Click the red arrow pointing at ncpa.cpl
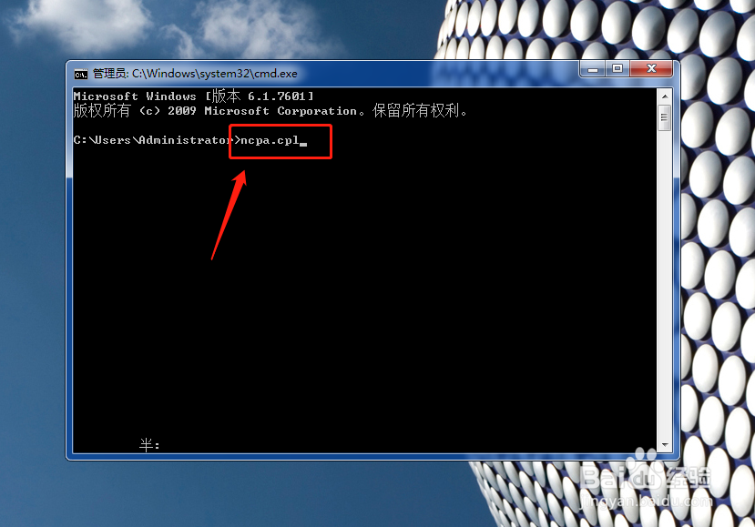Image resolution: width=755 pixels, height=527 pixels. (228, 214)
